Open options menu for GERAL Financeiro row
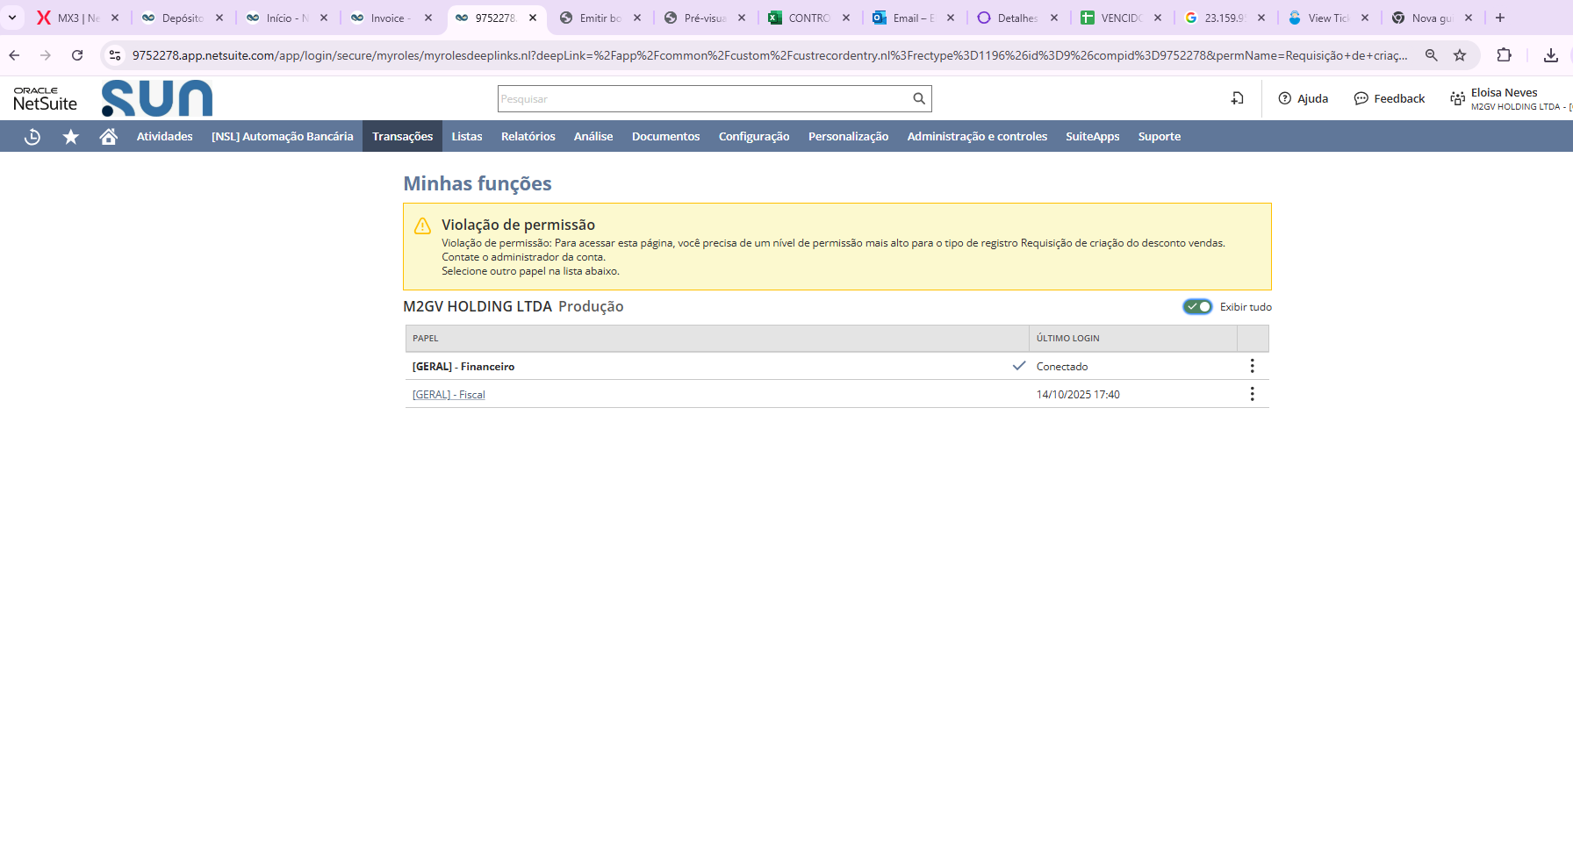This screenshot has height=859, width=1573. point(1252,366)
